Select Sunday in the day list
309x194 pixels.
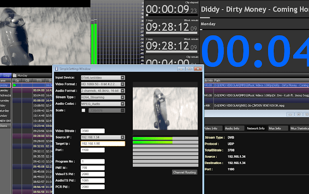(x=5, y=116)
